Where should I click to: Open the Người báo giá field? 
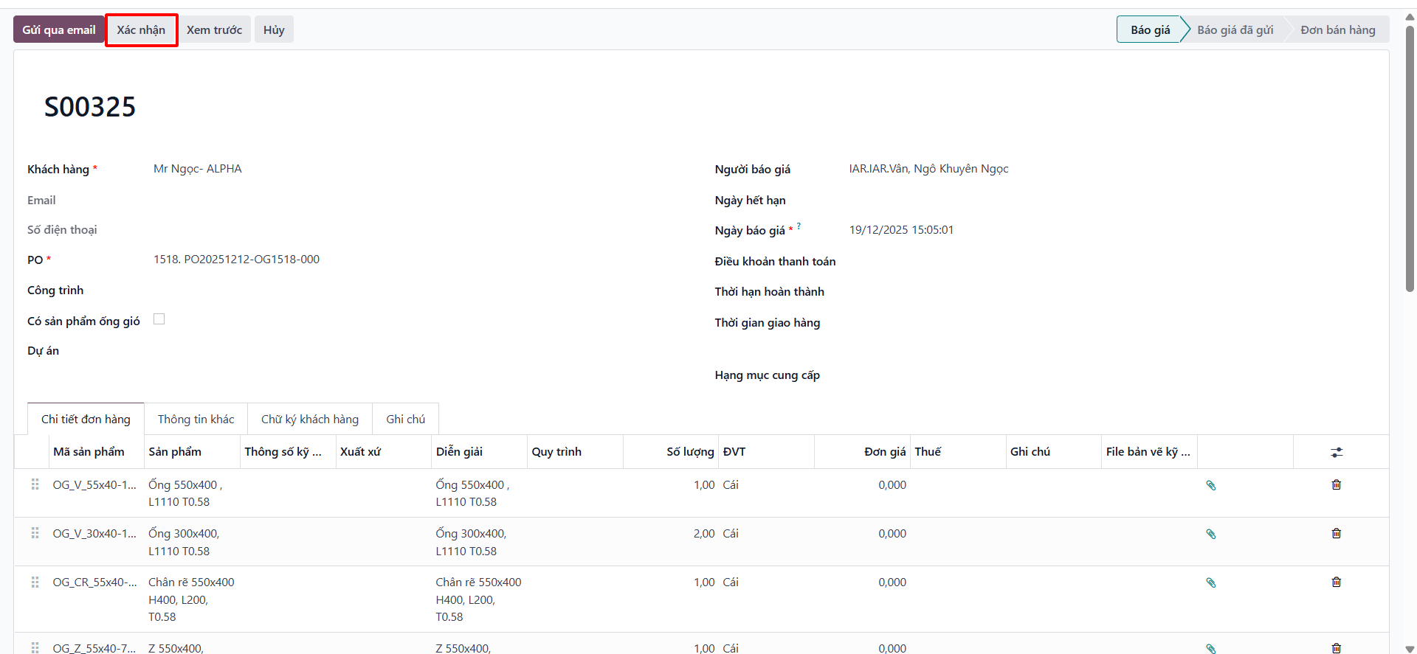(928, 169)
